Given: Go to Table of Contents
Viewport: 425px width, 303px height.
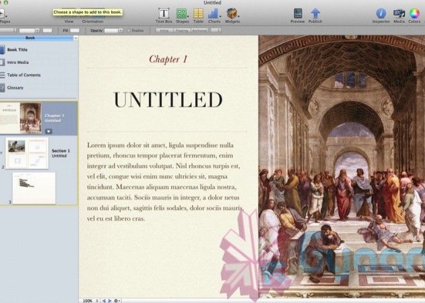Looking at the screenshot, I should pos(22,75).
